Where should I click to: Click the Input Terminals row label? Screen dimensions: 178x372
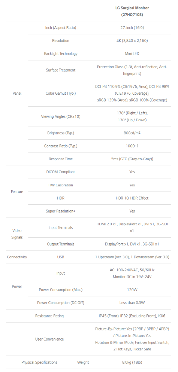tap(61, 228)
